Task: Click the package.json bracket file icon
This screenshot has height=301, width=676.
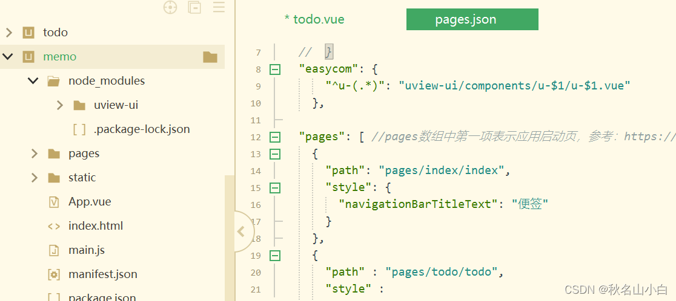Action: [x=53, y=297]
